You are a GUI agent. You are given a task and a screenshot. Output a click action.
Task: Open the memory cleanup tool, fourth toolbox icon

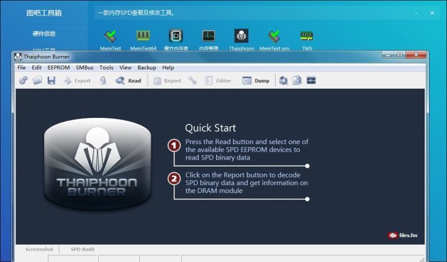tap(209, 40)
